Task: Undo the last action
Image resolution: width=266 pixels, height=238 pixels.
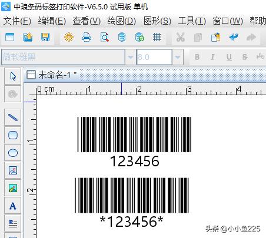Action: (234, 37)
